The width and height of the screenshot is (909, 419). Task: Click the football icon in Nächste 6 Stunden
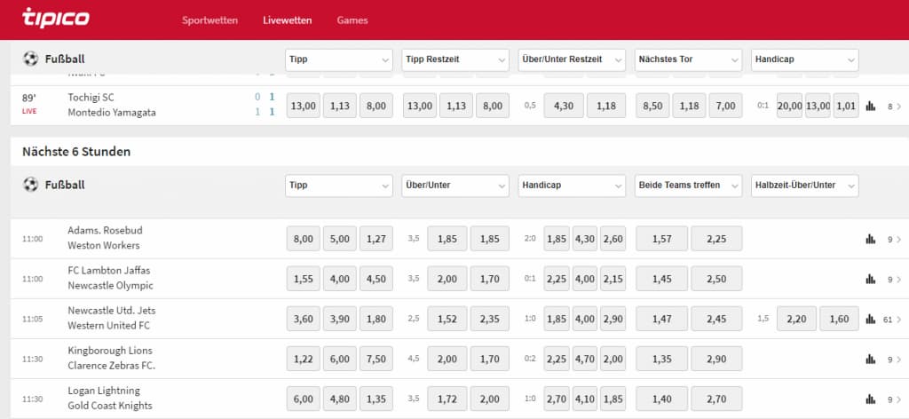[x=31, y=186]
